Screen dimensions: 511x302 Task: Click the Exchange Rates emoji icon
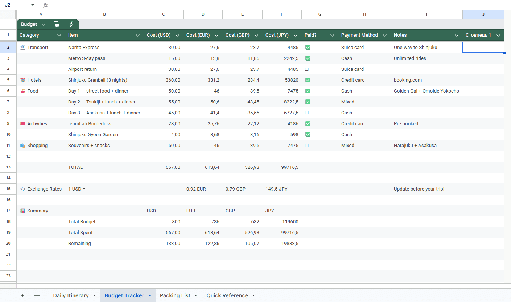23,189
